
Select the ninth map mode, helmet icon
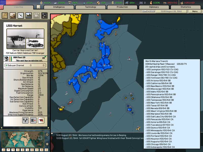click(42, 150)
